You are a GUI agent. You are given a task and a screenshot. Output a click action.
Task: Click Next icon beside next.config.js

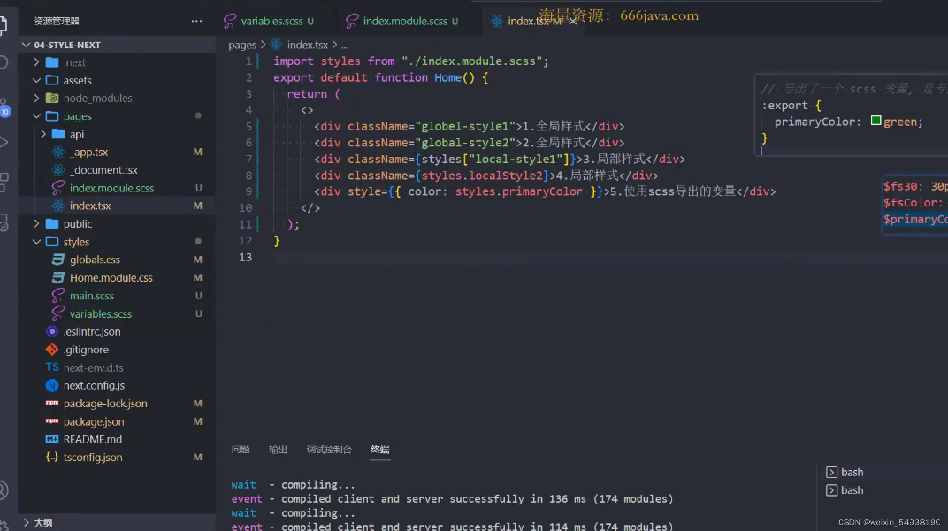52,386
